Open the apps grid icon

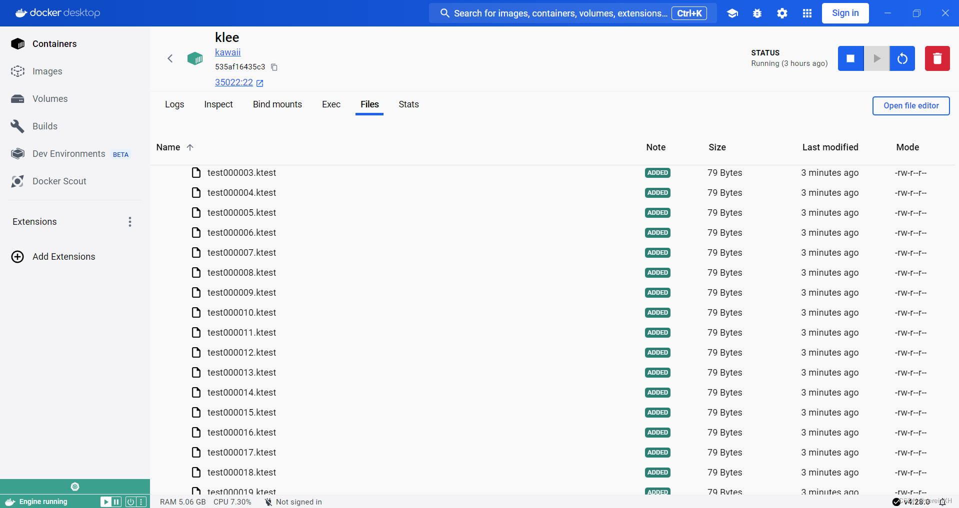point(807,13)
